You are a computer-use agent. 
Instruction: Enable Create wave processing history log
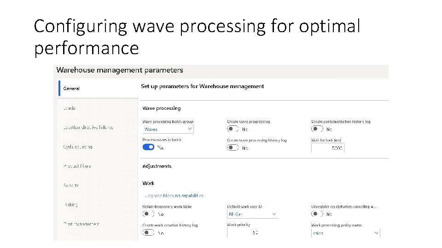[233, 147]
